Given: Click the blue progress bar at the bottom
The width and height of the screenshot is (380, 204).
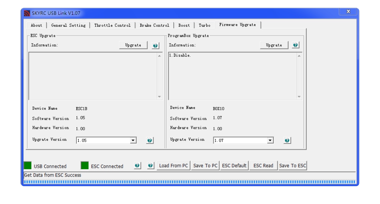Looking at the screenshot, I should (190, 182).
